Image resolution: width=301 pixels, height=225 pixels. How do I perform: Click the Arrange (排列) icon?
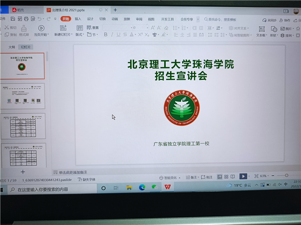click(x=283, y=36)
